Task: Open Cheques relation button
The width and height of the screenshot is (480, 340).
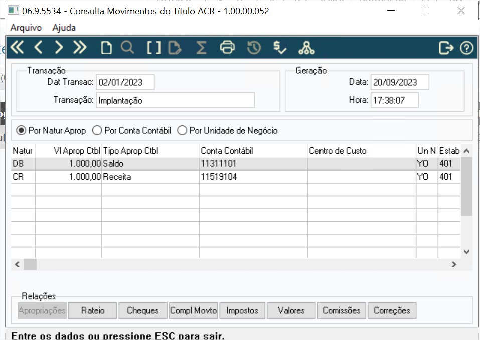Action: point(143,310)
